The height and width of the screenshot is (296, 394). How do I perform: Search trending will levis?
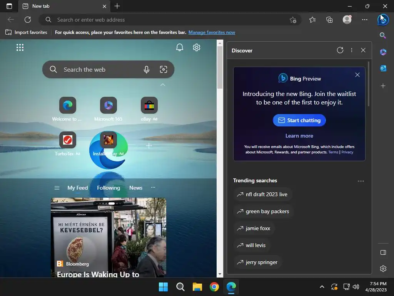pos(252,245)
